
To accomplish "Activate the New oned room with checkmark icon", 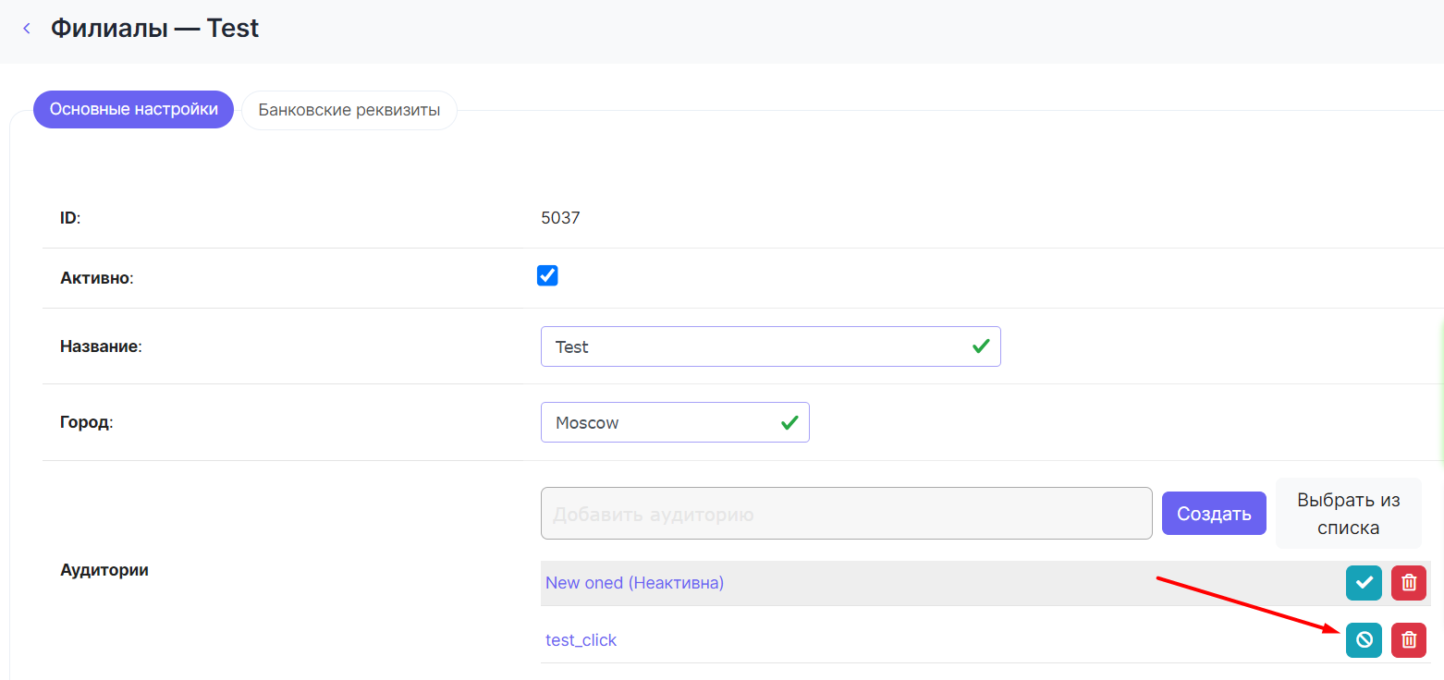I will point(1364,583).
